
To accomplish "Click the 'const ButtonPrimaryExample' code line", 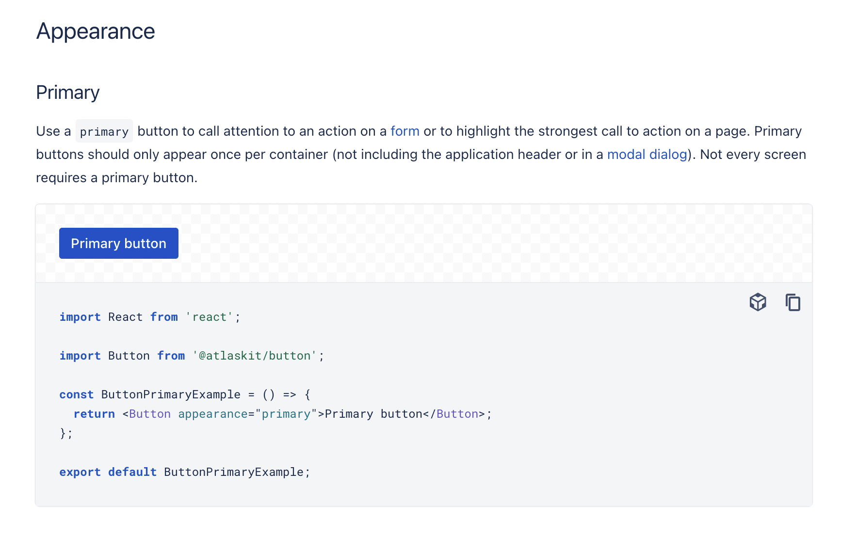I will point(185,394).
